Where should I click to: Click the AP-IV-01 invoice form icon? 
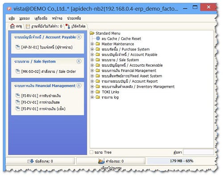point(17,47)
